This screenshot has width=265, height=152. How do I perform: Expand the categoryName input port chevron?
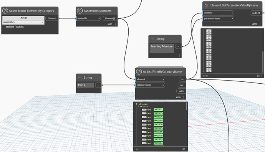tap(163, 85)
